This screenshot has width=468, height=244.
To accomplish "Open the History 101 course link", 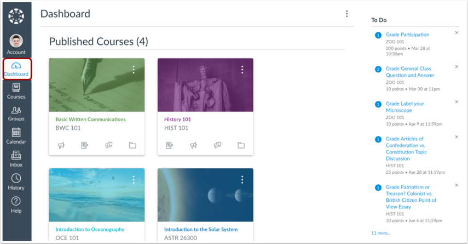I will 177,120.
